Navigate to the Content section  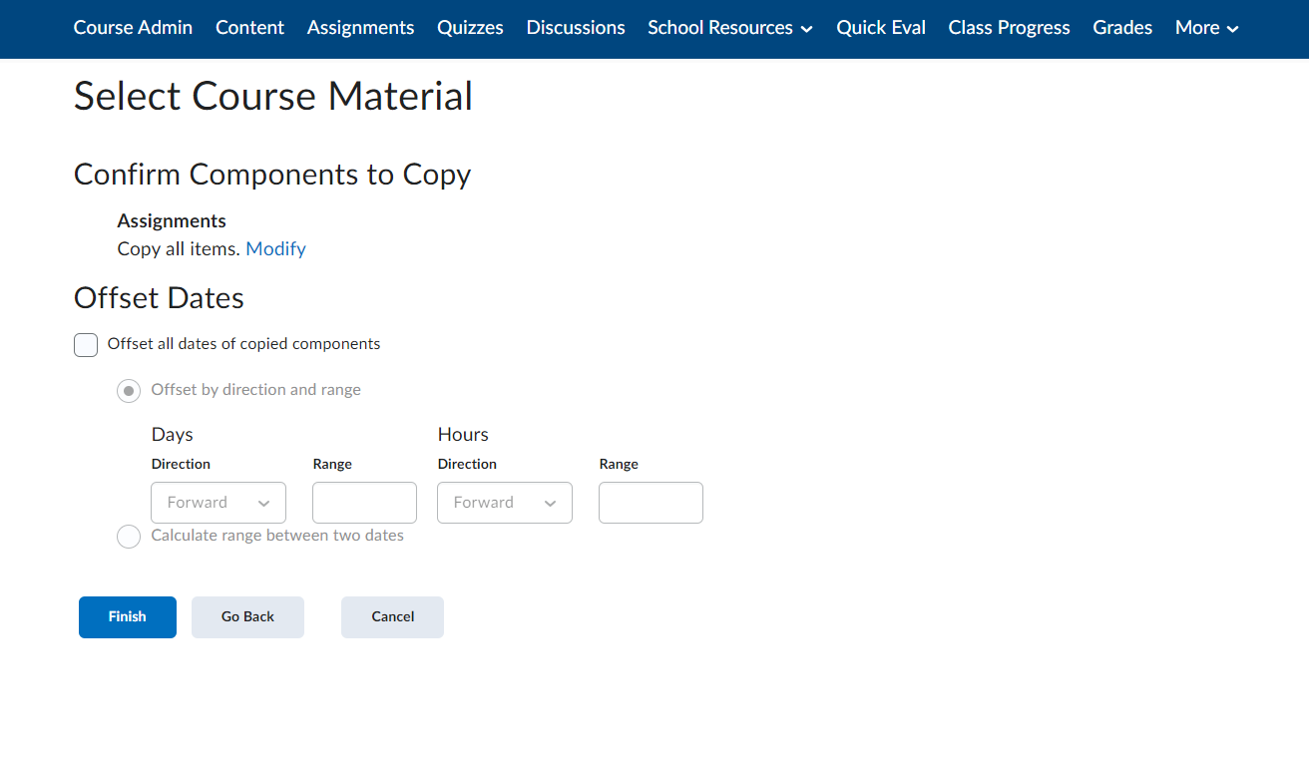pos(249,28)
